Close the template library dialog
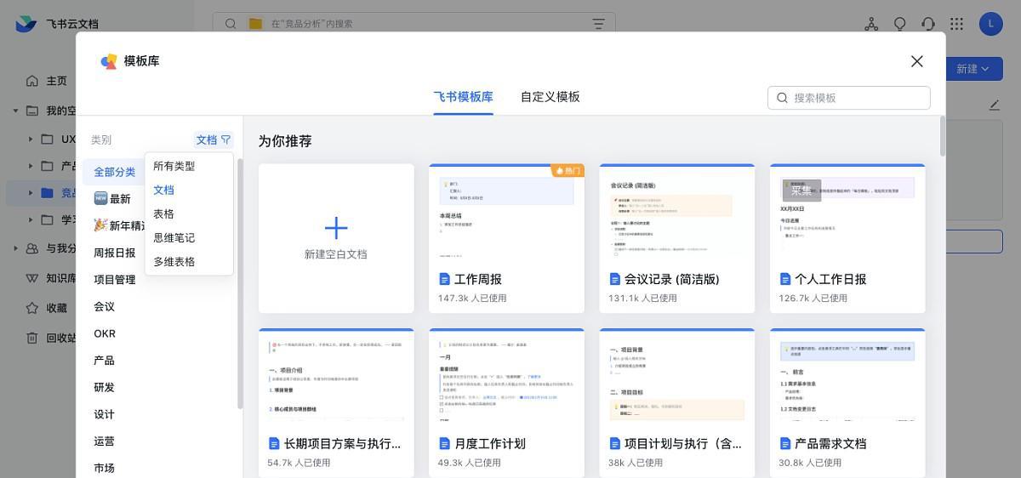Image resolution: width=1021 pixels, height=478 pixels. point(916,61)
